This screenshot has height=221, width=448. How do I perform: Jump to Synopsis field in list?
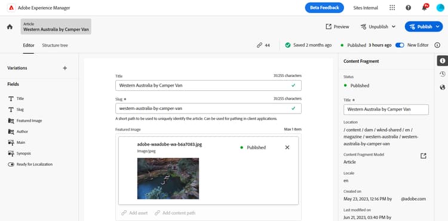point(20,154)
